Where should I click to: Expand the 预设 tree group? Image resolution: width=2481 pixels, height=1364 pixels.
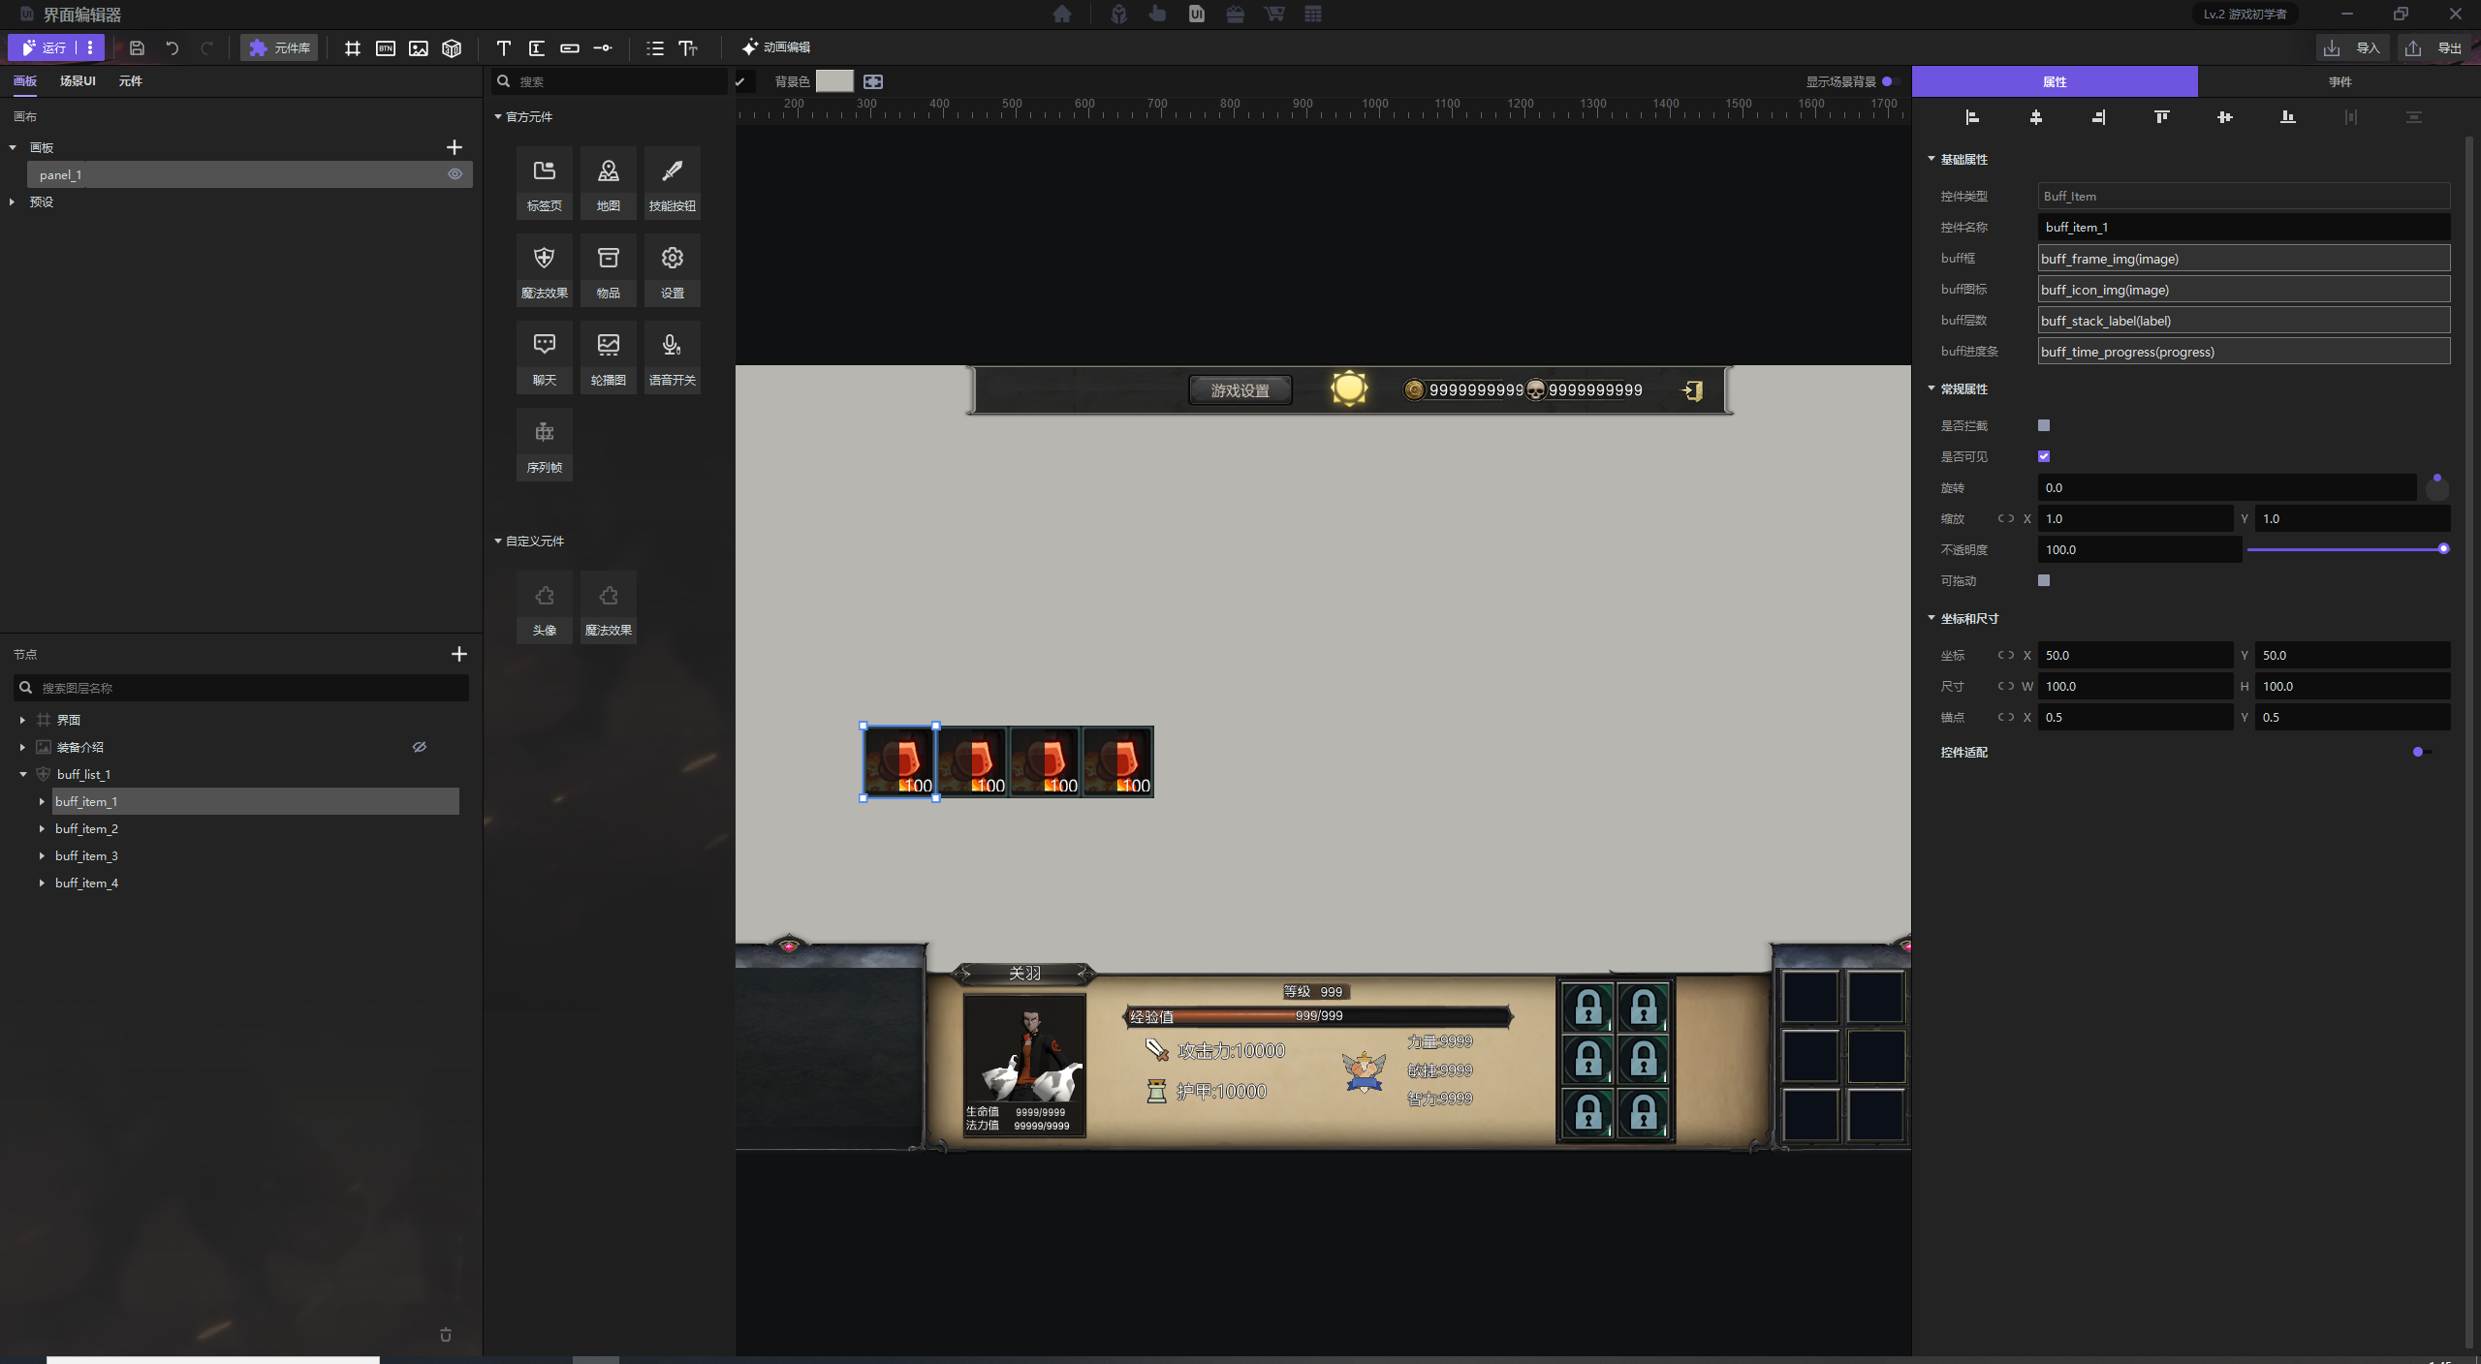click(x=13, y=201)
